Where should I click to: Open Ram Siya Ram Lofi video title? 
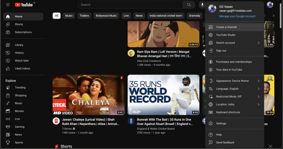click(x=164, y=54)
